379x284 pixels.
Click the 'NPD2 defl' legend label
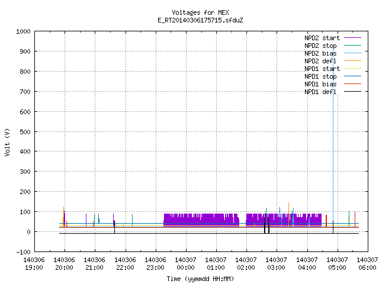tap(320, 61)
